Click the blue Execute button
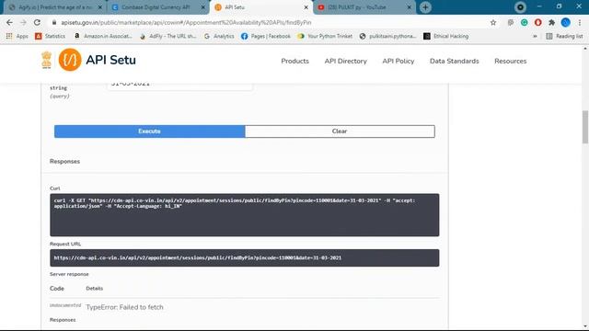 (x=149, y=131)
